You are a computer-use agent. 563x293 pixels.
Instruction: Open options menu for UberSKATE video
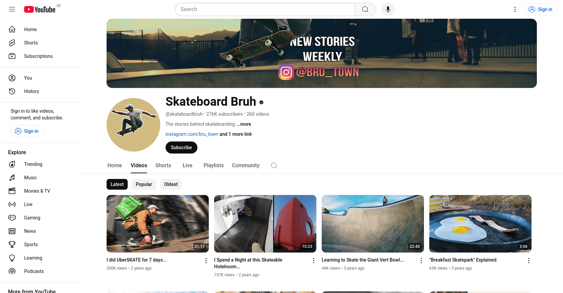206,261
